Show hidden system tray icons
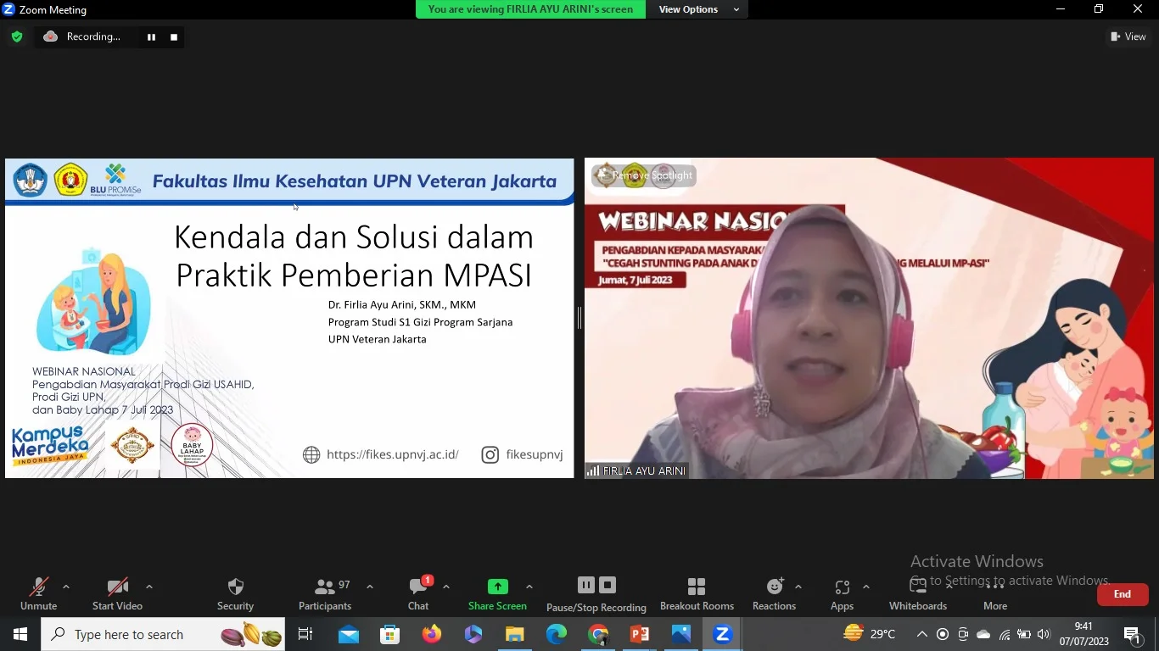The image size is (1159, 651). [922, 634]
